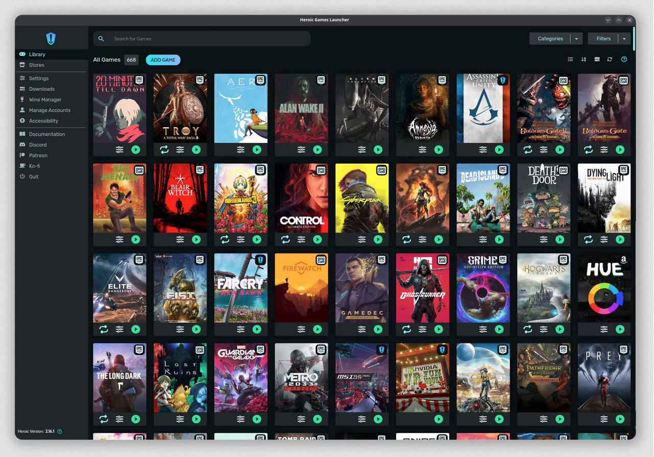This screenshot has height=457, width=654.
Task: Open Gamedec settings icon
Action: point(362,329)
